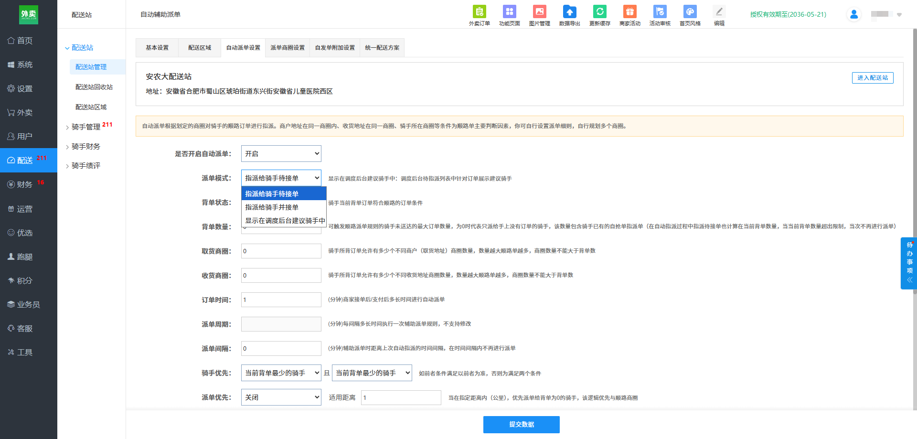Viewport: 917px width, 439px height.
Task: Open 运营 in left sidebar
Action: [x=29, y=209]
